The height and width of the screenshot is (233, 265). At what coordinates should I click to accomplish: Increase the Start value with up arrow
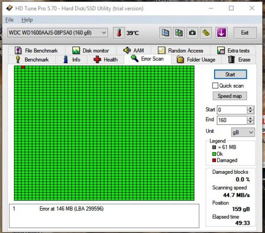251,108
